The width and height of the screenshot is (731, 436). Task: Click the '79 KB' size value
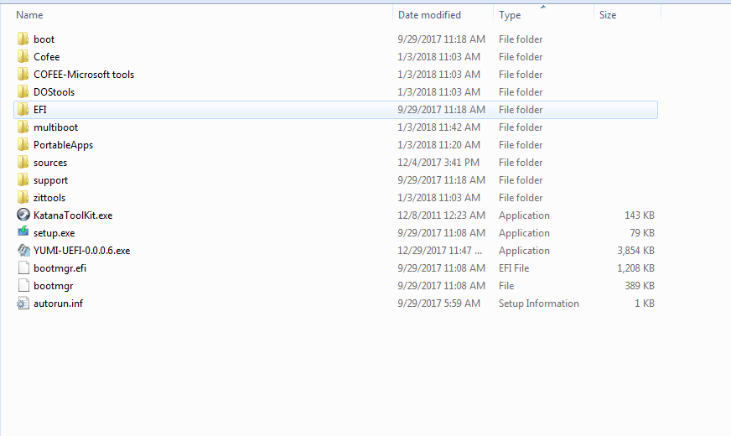642,233
